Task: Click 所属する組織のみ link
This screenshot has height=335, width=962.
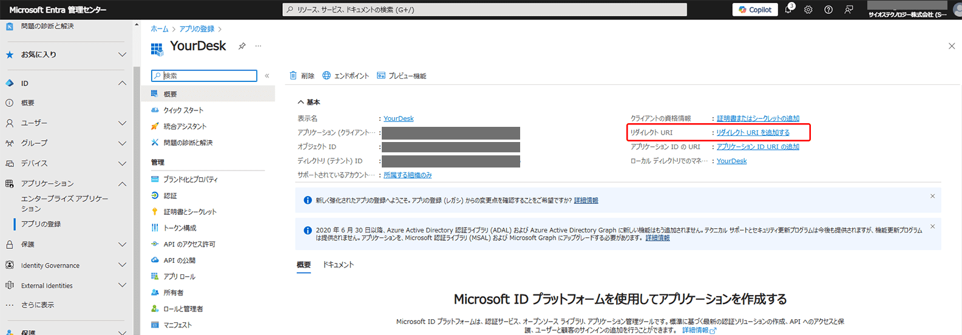Action: click(x=408, y=175)
